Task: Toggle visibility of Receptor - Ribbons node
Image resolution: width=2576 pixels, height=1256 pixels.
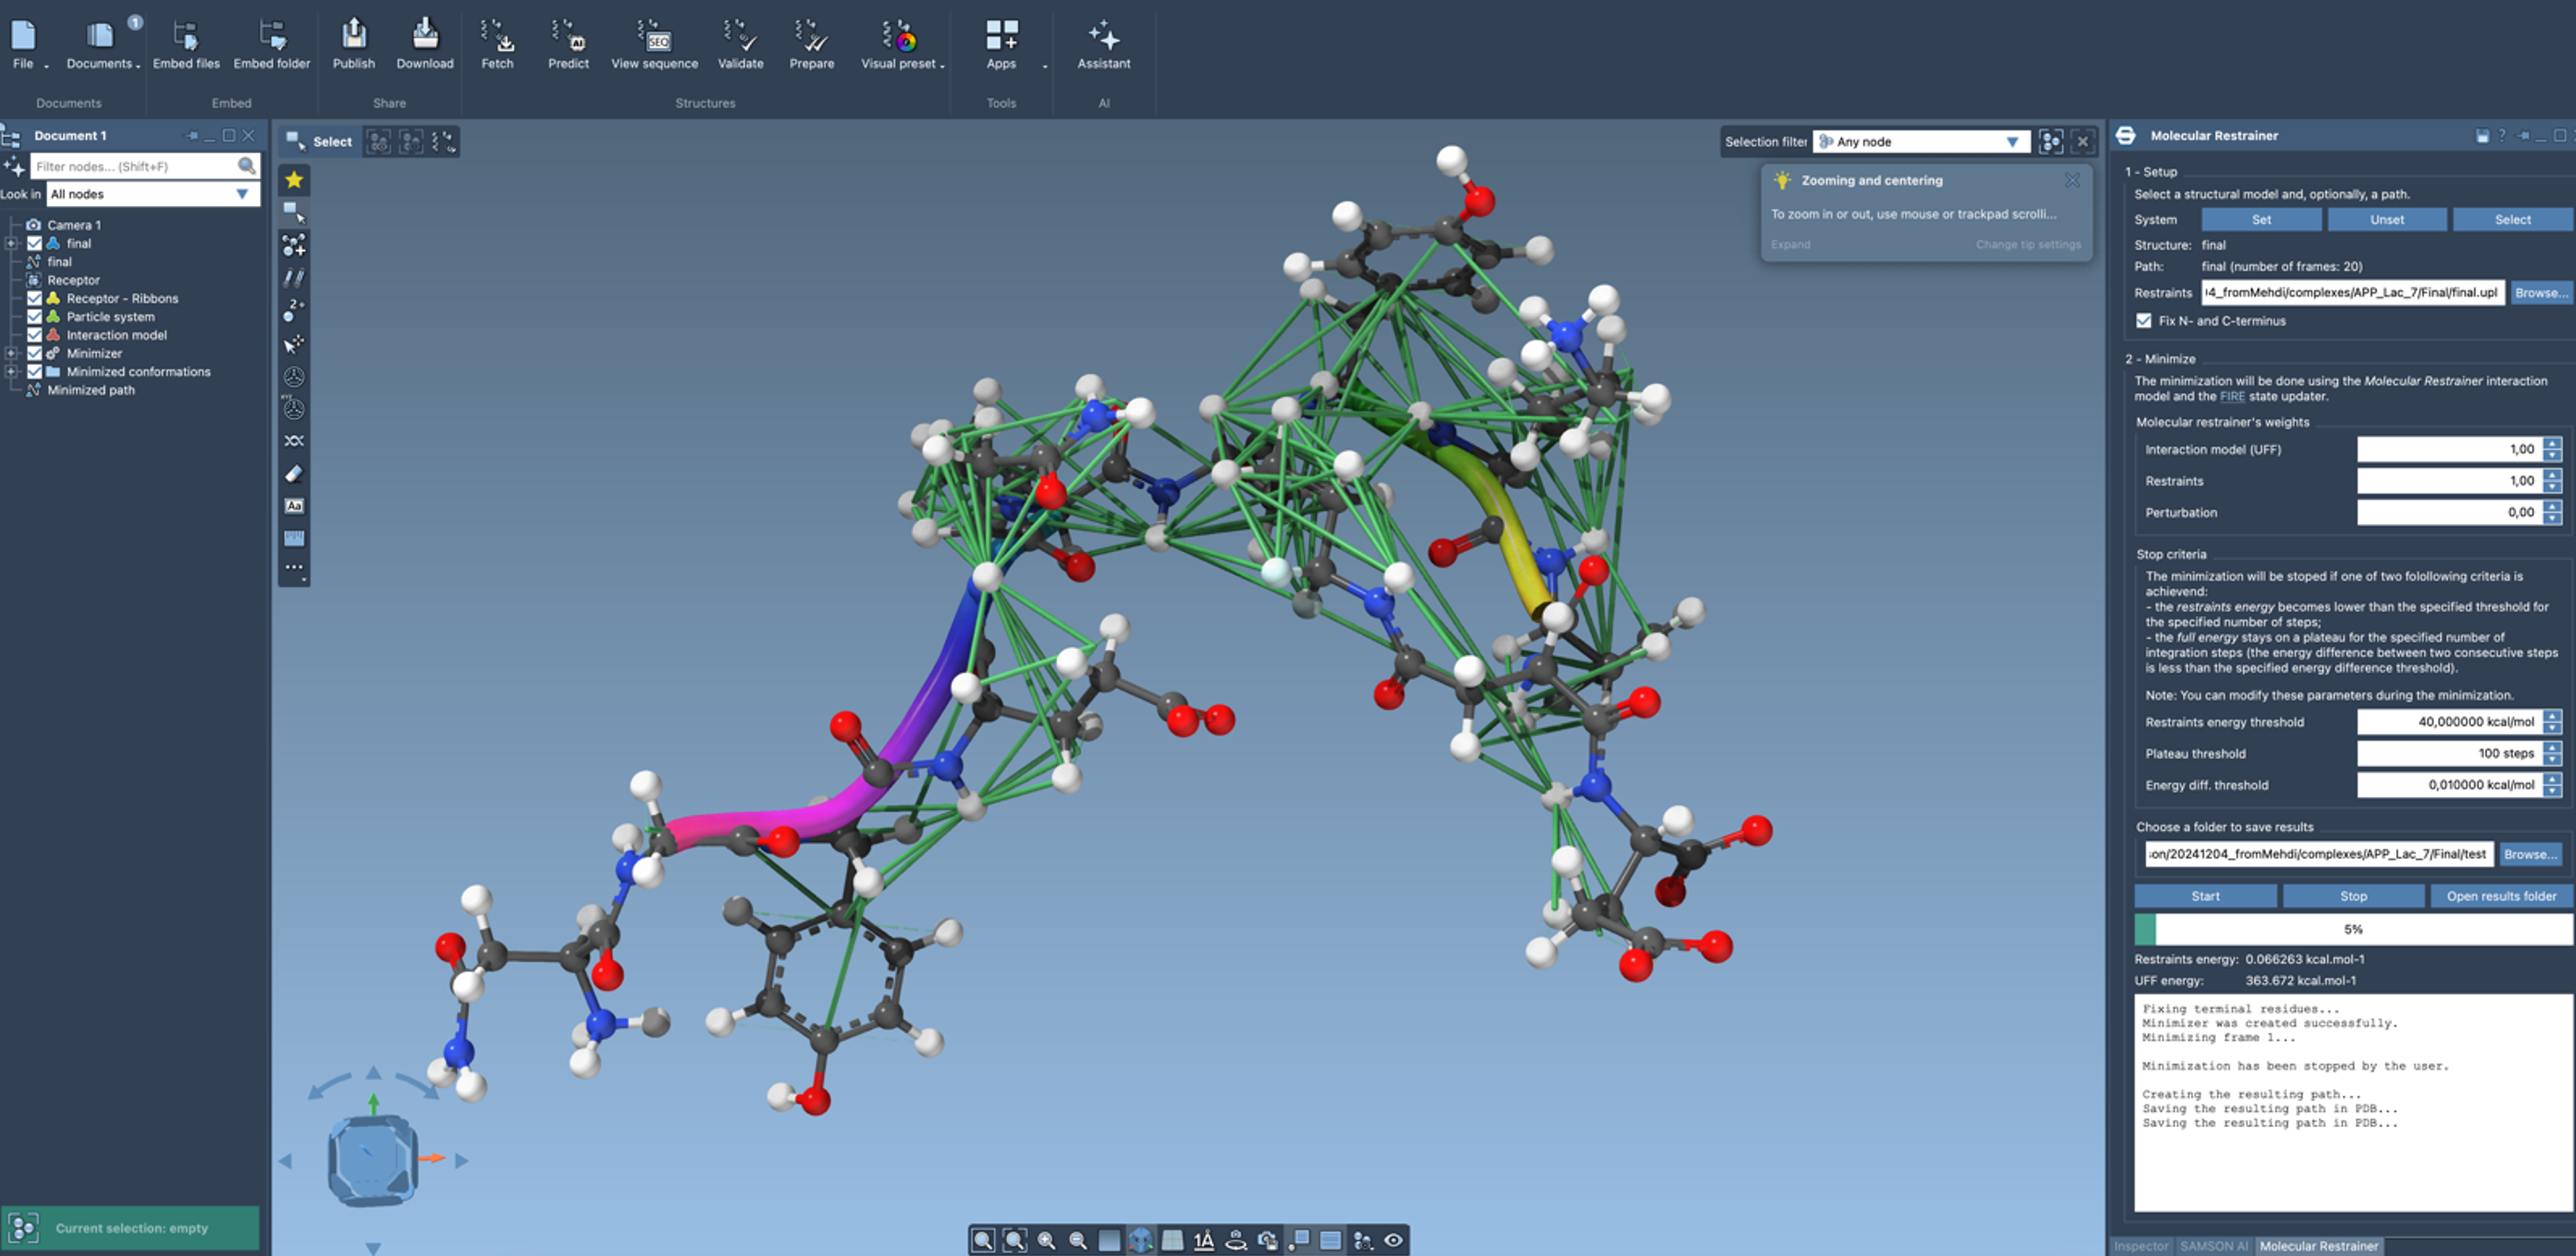Action: pyautogui.click(x=35, y=298)
